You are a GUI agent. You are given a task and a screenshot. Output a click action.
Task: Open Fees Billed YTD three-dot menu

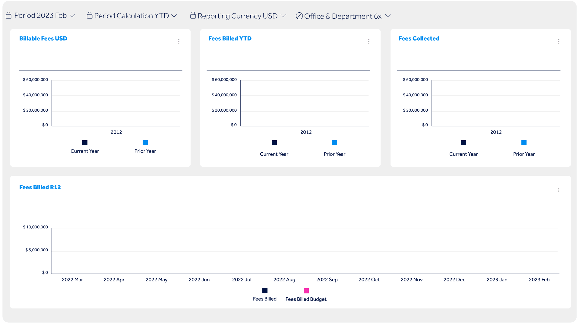click(369, 42)
